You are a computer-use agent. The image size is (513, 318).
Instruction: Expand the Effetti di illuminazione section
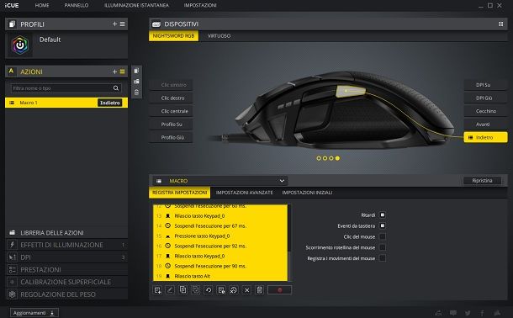tap(66, 245)
